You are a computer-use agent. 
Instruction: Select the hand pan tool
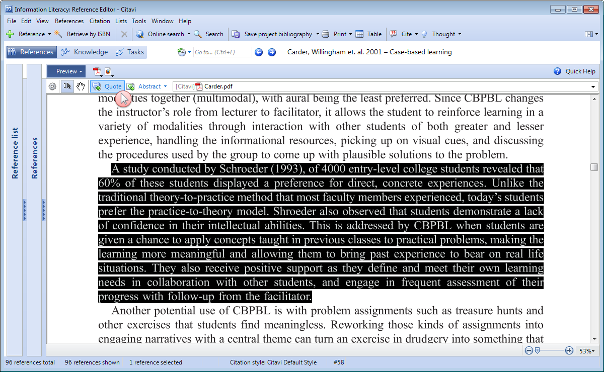(81, 86)
